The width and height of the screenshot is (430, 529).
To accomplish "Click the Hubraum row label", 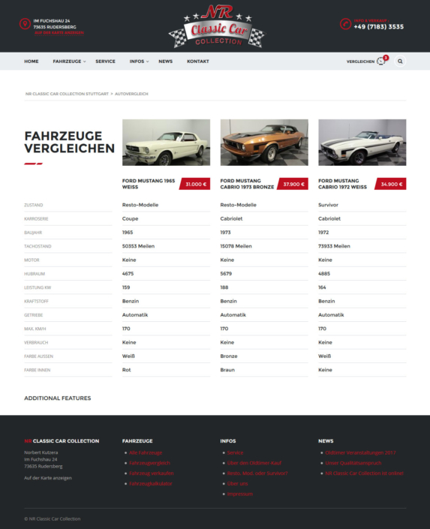I will [x=35, y=274].
